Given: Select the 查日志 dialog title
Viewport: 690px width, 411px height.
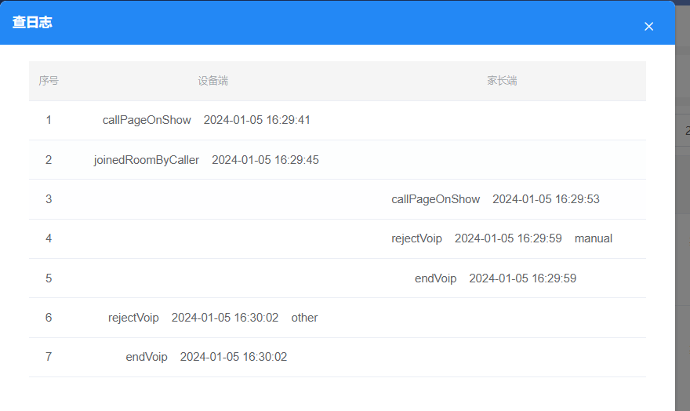Looking at the screenshot, I should [x=32, y=22].
